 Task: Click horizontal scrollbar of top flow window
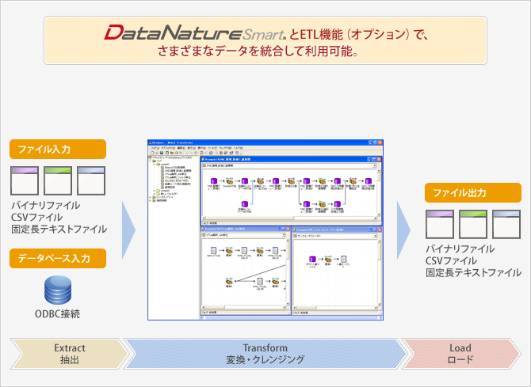coord(289,218)
